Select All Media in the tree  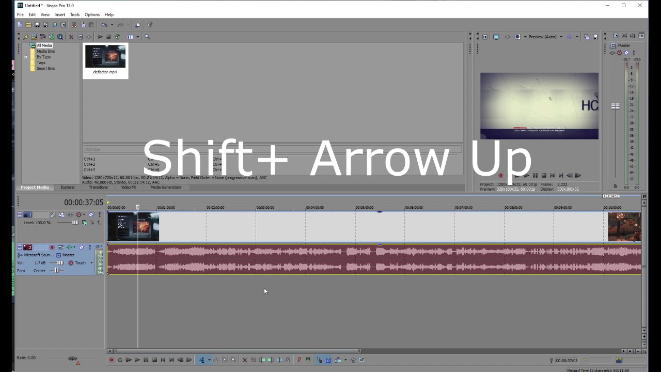[x=44, y=45]
